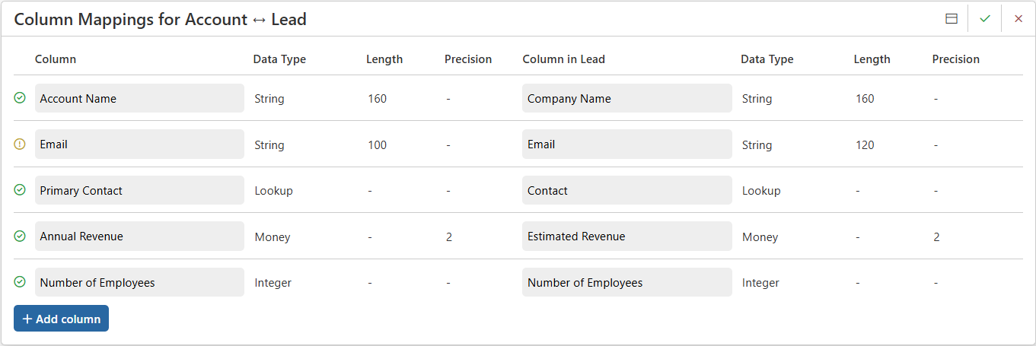Open the Email lead column field
The width and height of the screenshot is (1036, 346).
pyautogui.click(x=626, y=144)
